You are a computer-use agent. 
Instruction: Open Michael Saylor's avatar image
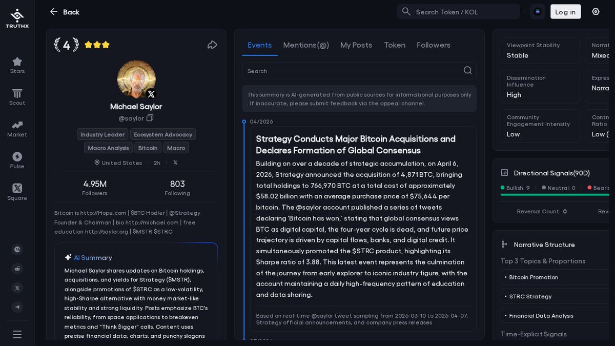(136, 79)
